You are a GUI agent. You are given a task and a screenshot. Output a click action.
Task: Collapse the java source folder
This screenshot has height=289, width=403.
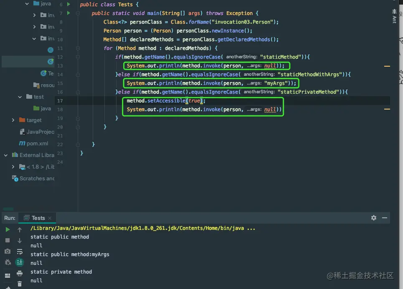(27, 4)
